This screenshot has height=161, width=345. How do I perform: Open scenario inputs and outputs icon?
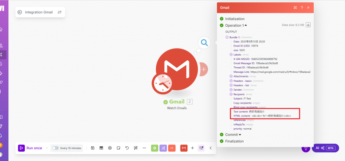click(101, 148)
